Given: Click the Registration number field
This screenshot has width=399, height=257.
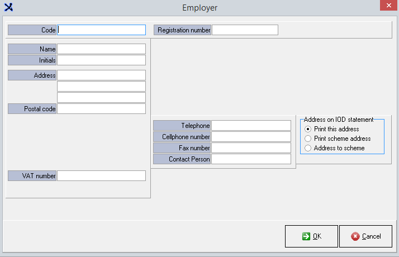Looking at the screenshot, I should point(245,30).
